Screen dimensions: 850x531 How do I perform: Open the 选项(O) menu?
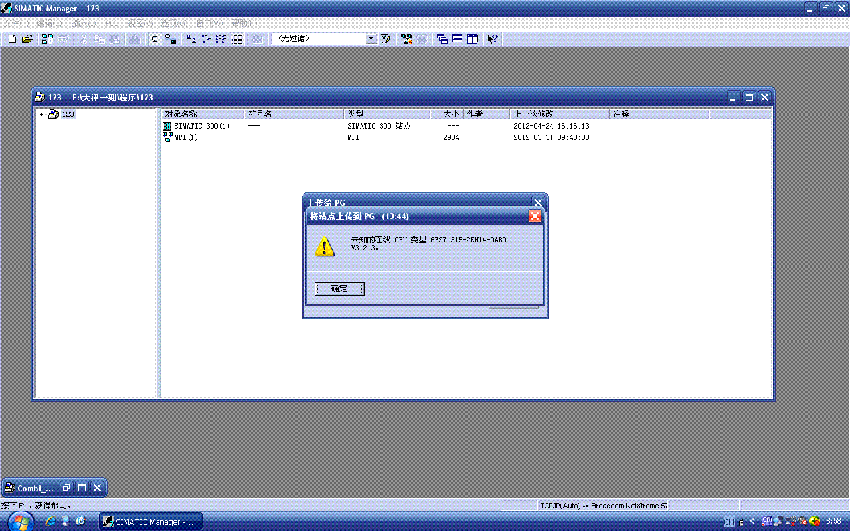tap(174, 23)
